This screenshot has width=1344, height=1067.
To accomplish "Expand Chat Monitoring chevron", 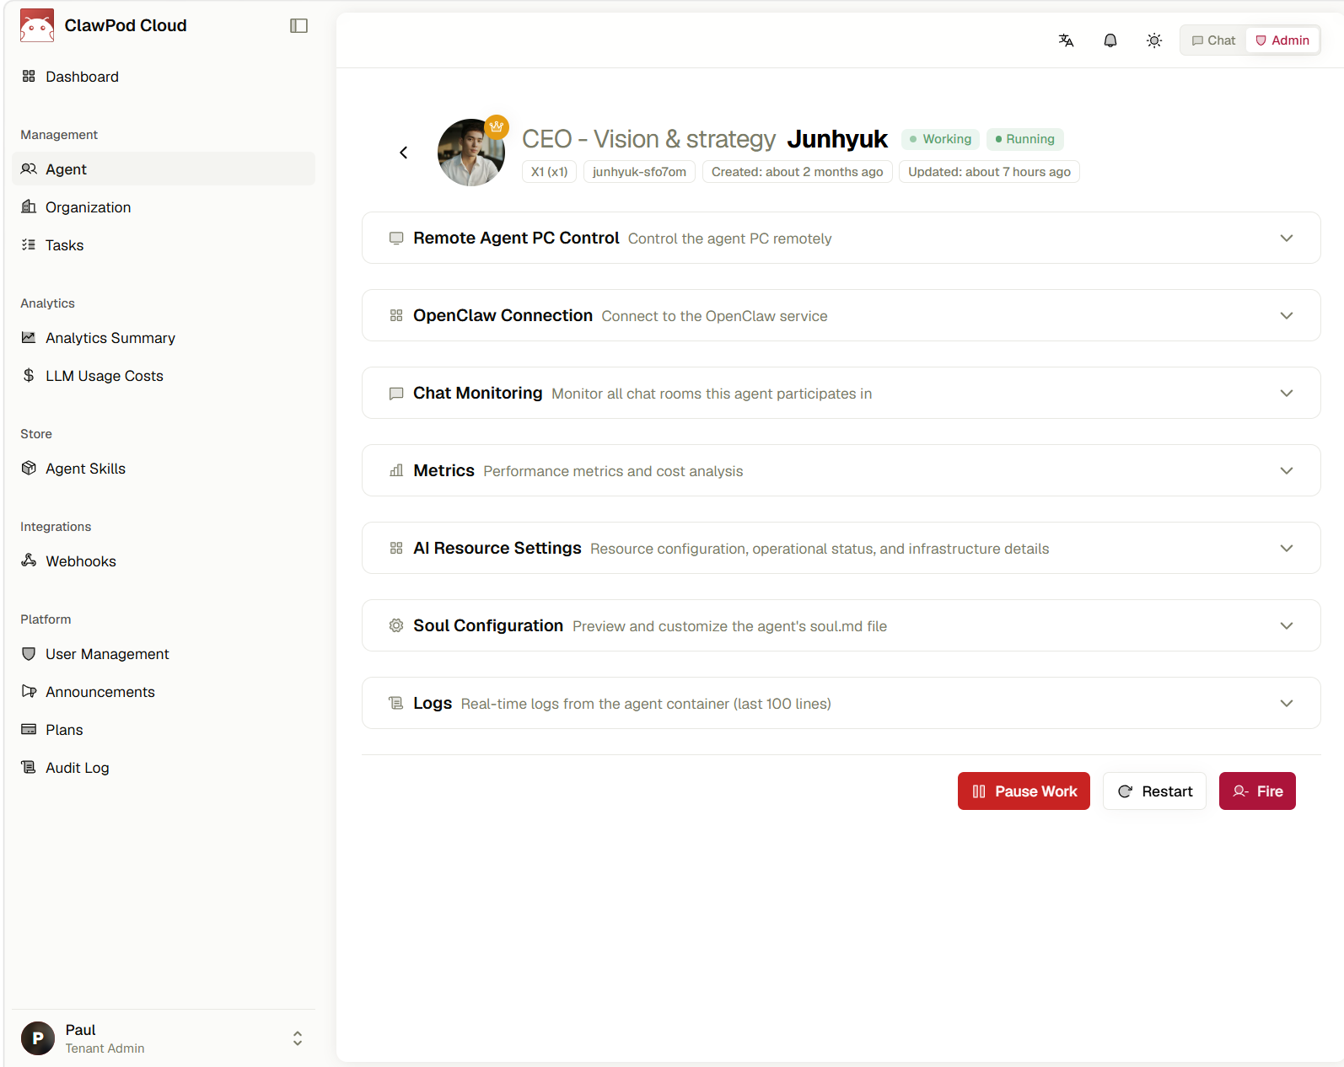I will pos(1287,394).
